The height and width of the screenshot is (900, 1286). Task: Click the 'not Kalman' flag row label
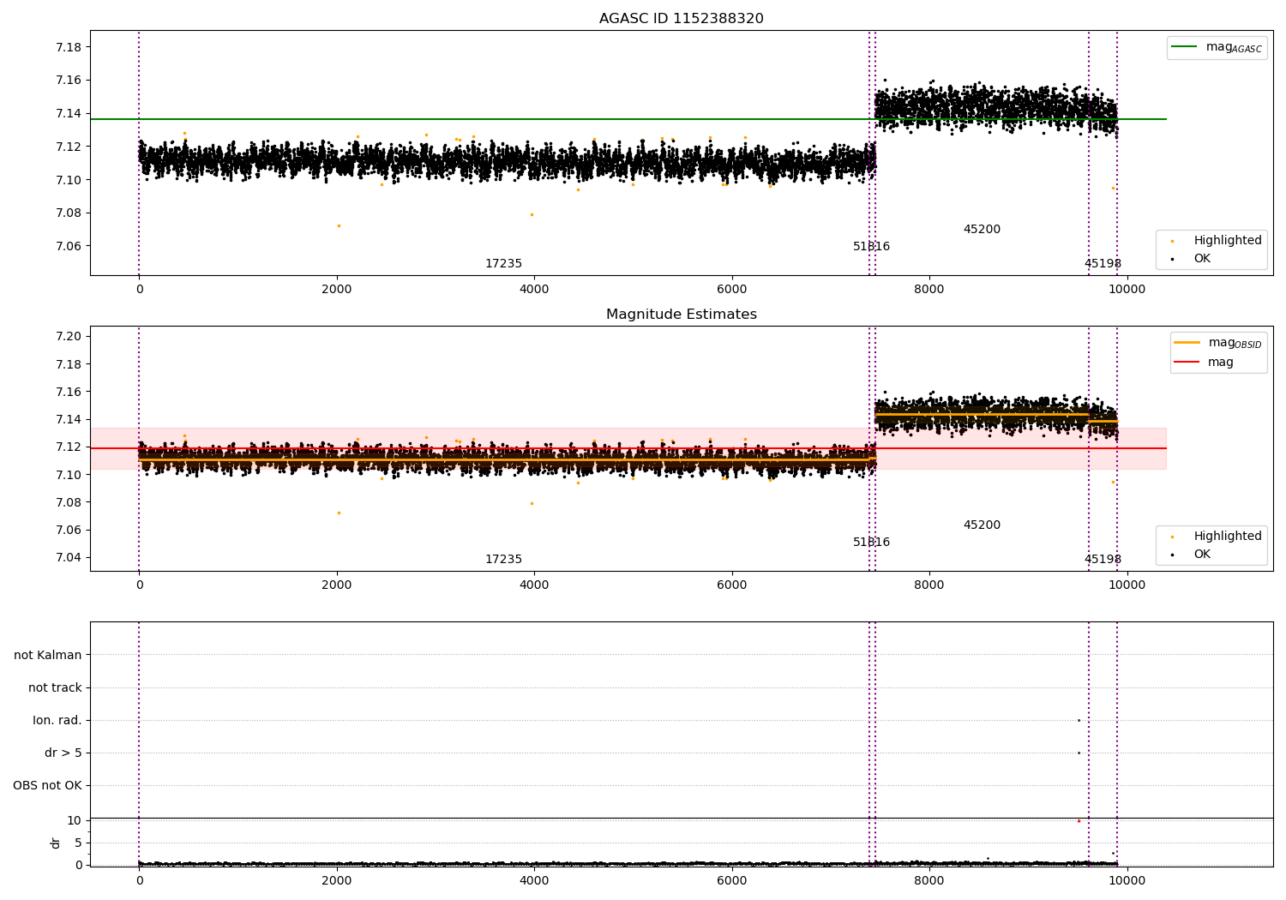pyautogui.click(x=48, y=655)
